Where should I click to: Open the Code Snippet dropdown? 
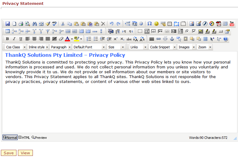click(163, 47)
